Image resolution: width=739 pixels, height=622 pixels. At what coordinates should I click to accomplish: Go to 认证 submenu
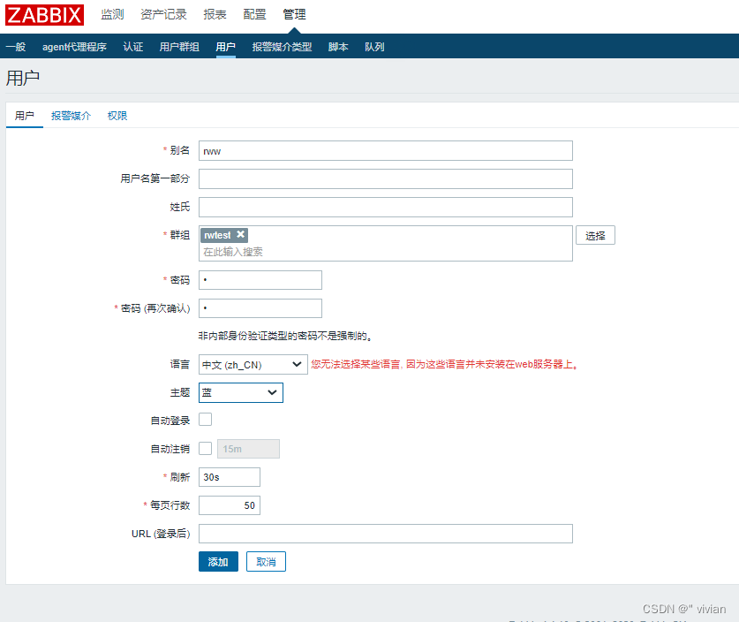pyautogui.click(x=133, y=47)
